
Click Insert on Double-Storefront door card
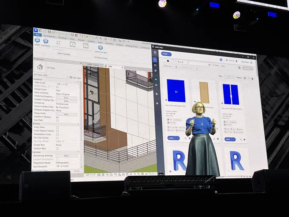pyautogui.click(x=228, y=139)
